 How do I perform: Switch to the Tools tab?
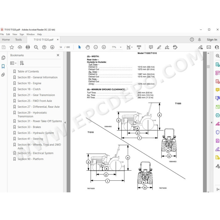coord(19,40)
